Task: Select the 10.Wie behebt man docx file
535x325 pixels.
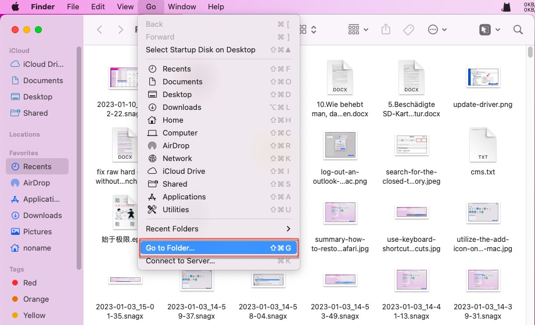Action: [x=340, y=77]
